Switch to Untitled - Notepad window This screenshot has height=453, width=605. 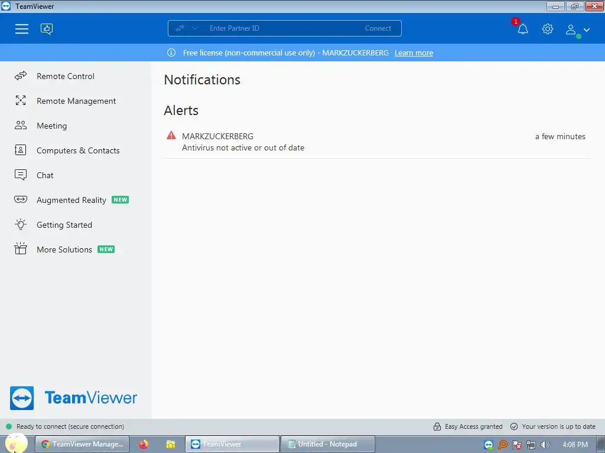point(328,444)
